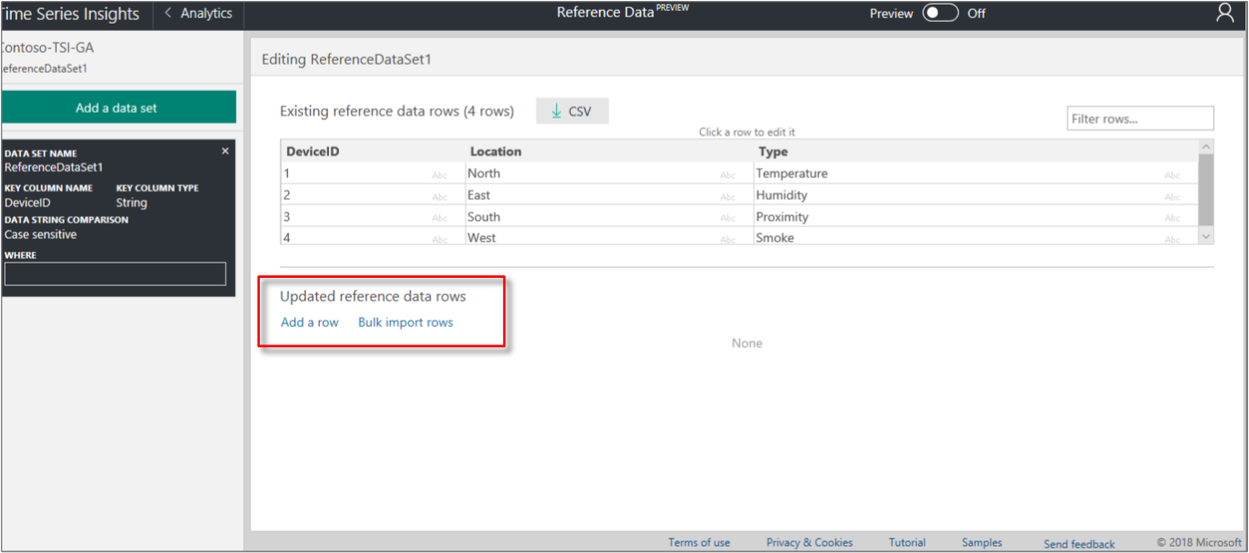Click the back chevron beside Analytics

pos(167,13)
